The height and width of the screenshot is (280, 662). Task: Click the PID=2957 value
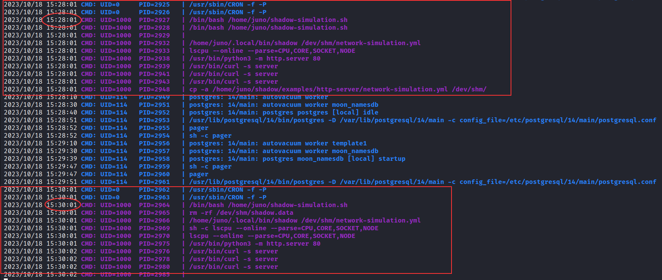(154, 151)
